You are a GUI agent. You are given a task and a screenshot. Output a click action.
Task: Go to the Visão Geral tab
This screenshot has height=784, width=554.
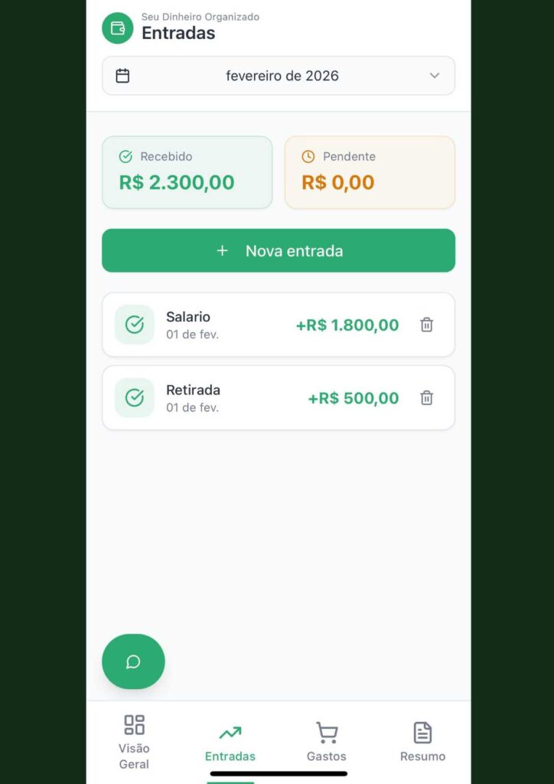pyautogui.click(x=134, y=741)
